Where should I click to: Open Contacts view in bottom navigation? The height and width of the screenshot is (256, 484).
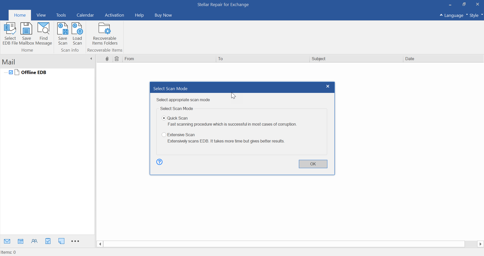(x=34, y=241)
